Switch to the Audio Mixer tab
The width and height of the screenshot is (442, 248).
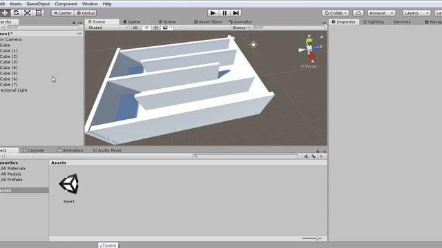(x=107, y=150)
